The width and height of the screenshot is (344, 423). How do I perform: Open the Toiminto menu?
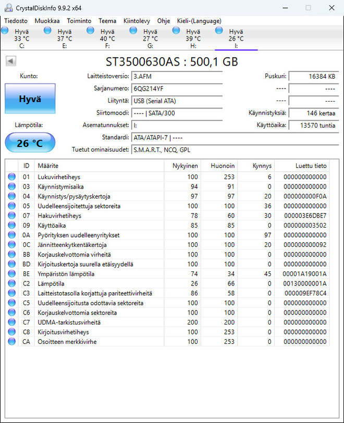tap(79, 21)
